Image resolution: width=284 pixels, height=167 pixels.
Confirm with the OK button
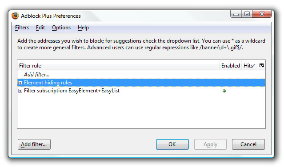[x=172, y=144]
